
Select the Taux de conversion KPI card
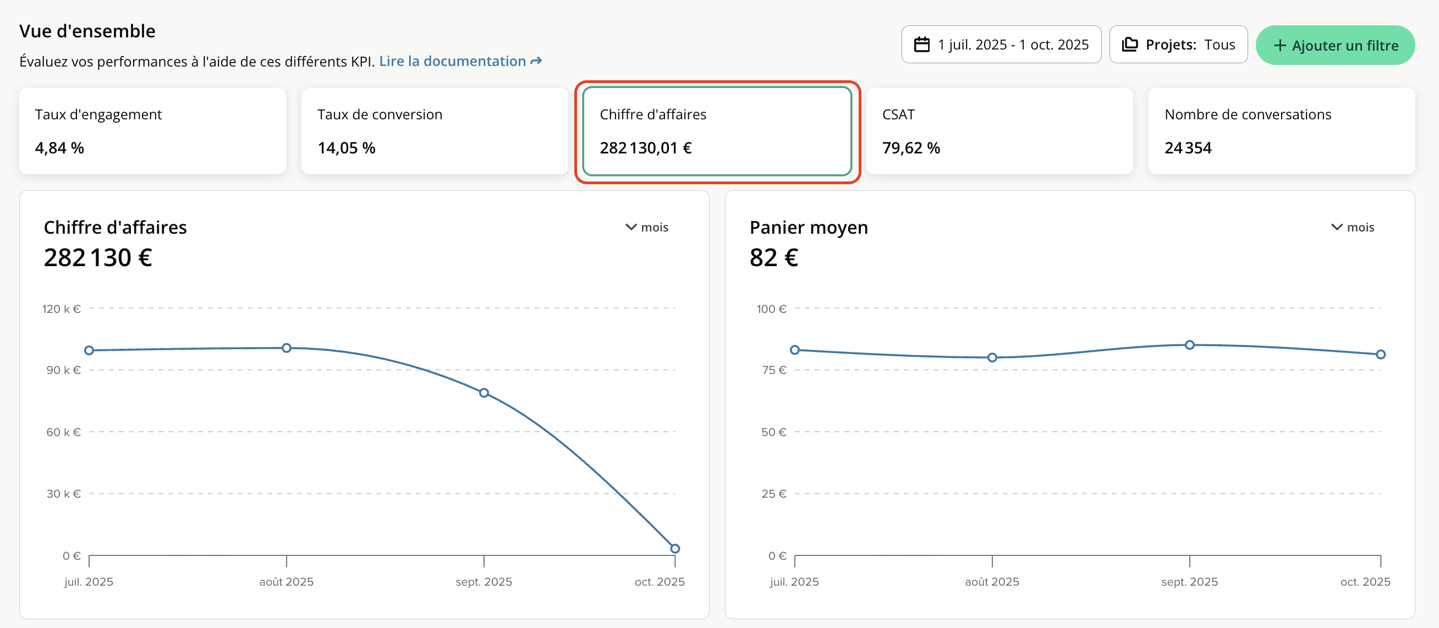pos(434,131)
